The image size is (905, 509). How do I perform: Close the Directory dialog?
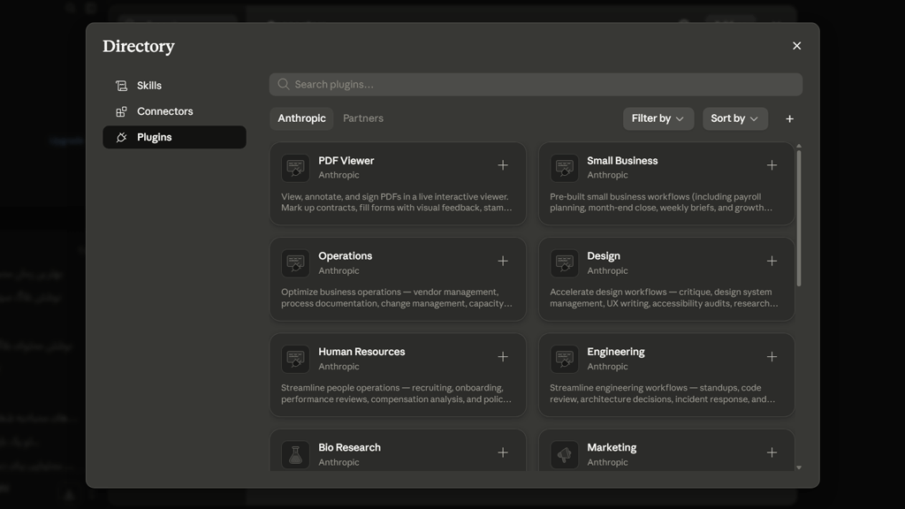click(796, 46)
